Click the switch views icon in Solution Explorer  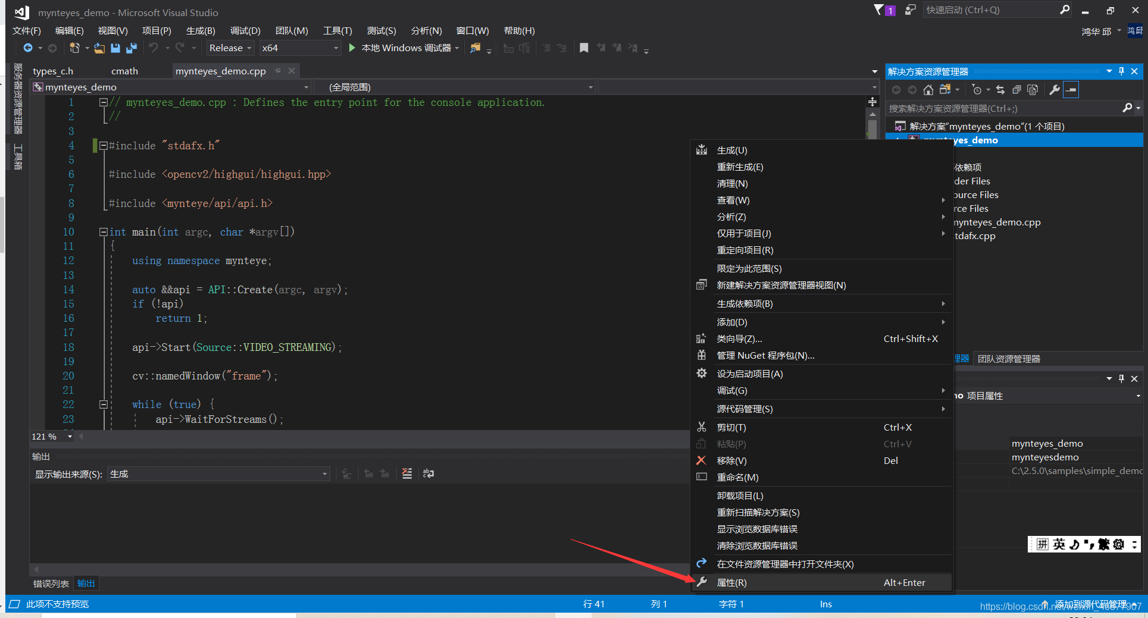(x=945, y=90)
